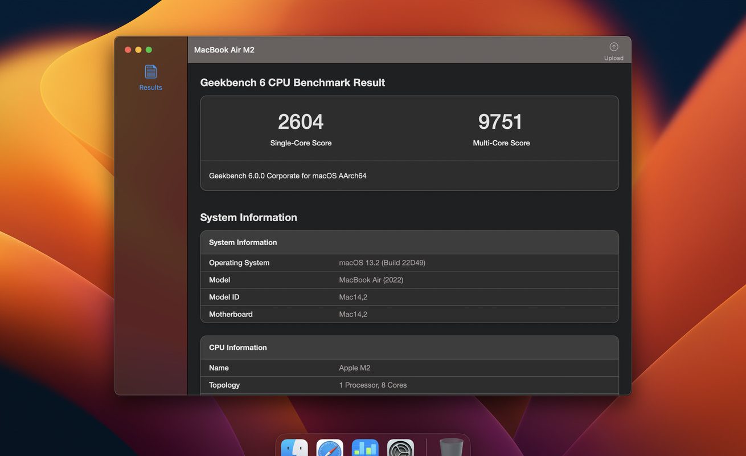746x456 pixels.
Task: Click the Operating System row label
Action: pos(239,263)
